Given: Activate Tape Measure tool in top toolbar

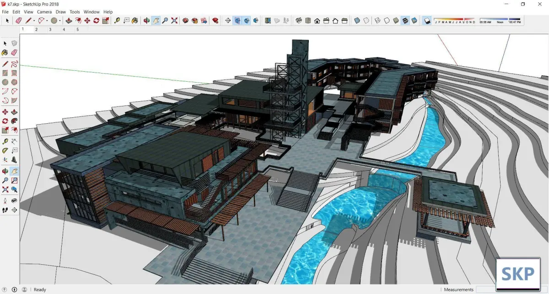Looking at the screenshot, I should [117, 21].
